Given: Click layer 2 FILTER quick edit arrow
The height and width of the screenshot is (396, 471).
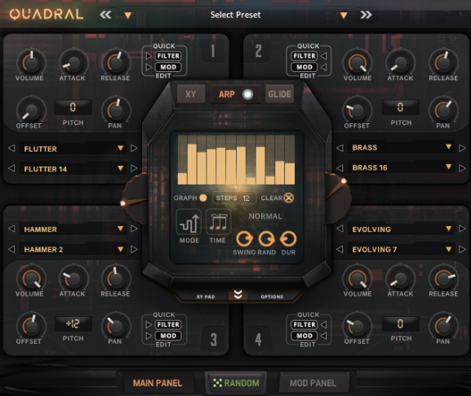Looking at the screenshot, I should [323, 56].
